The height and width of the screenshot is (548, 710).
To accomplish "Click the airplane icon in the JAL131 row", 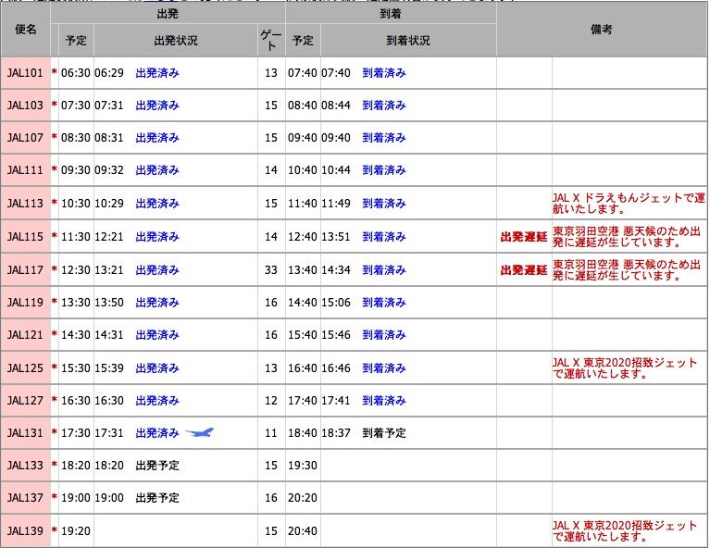I will [x=200, y=432].
